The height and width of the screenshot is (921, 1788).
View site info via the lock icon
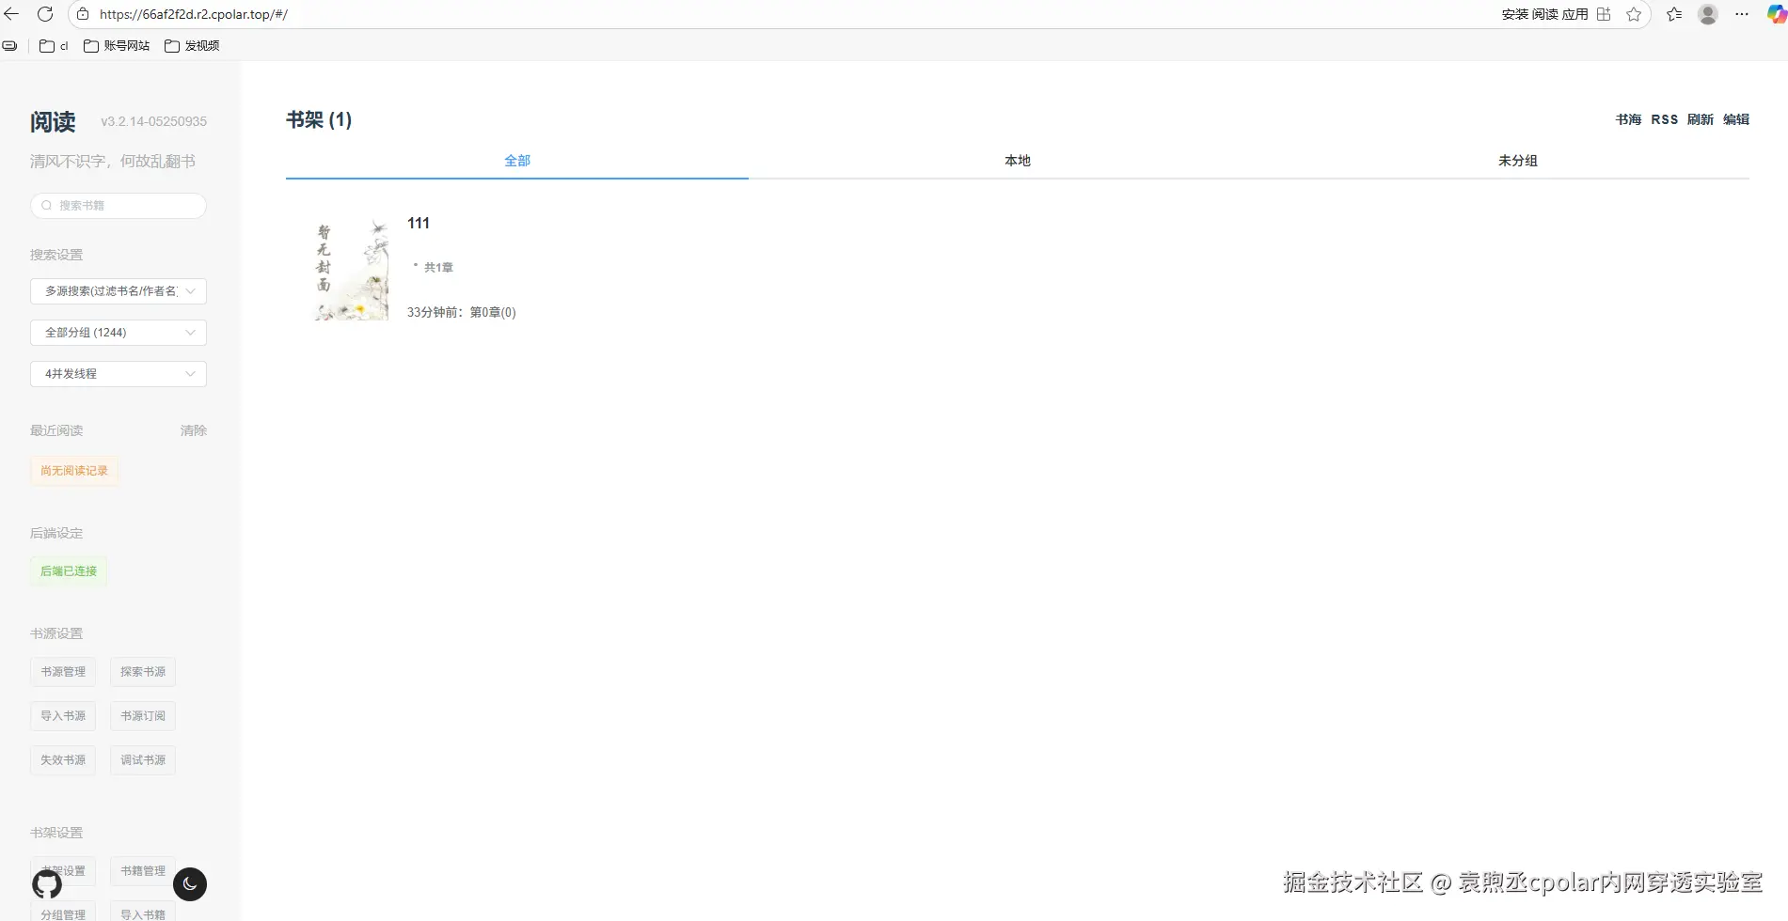point(83,14)
